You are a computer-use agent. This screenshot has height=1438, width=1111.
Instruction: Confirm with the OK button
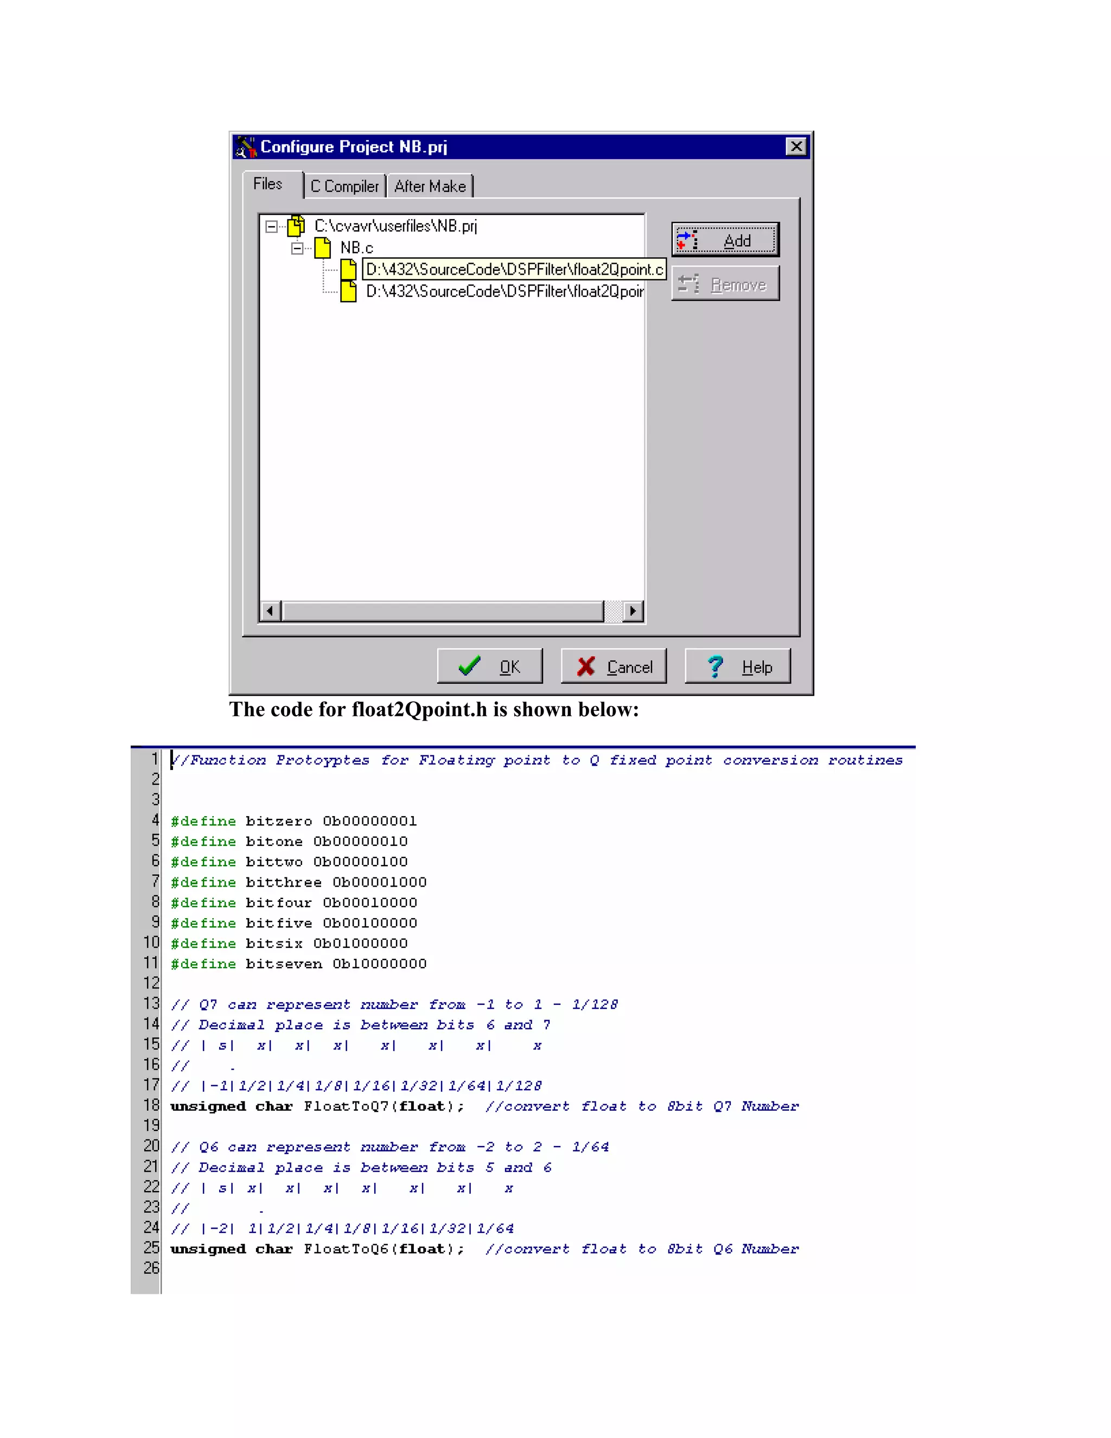pos(490,666)
